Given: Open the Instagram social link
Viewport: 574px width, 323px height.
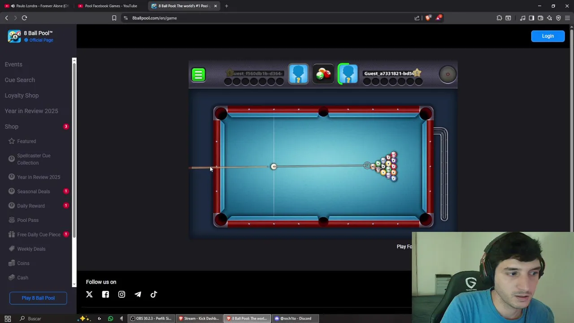Looking at the screenshot, I should tap(122, 294).
